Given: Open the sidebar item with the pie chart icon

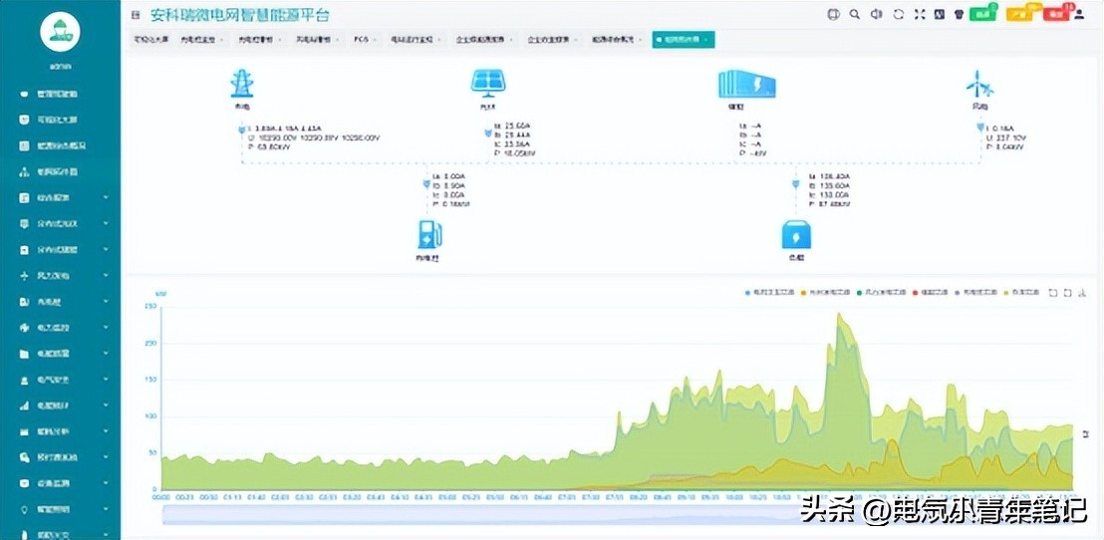Looking at the screenshot, I should [x=60, y=328].
